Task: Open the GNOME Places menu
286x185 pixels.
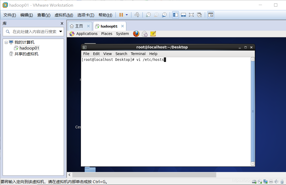Action: click(107, 34)
